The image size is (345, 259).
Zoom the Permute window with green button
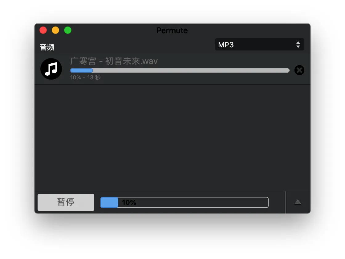[x=68, y=30]
